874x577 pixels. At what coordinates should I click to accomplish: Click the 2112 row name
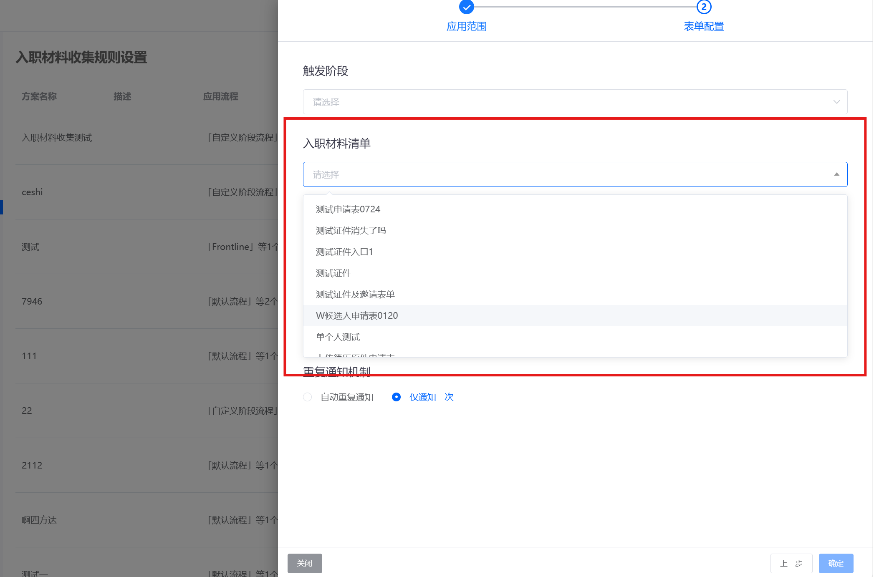(x=32, y=466)
